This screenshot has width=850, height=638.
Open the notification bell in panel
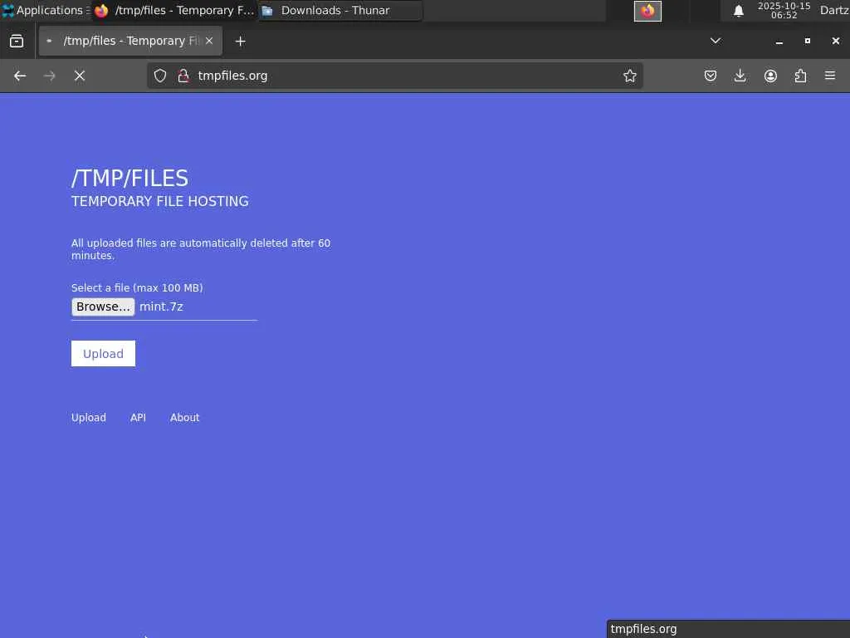[738, 11]
